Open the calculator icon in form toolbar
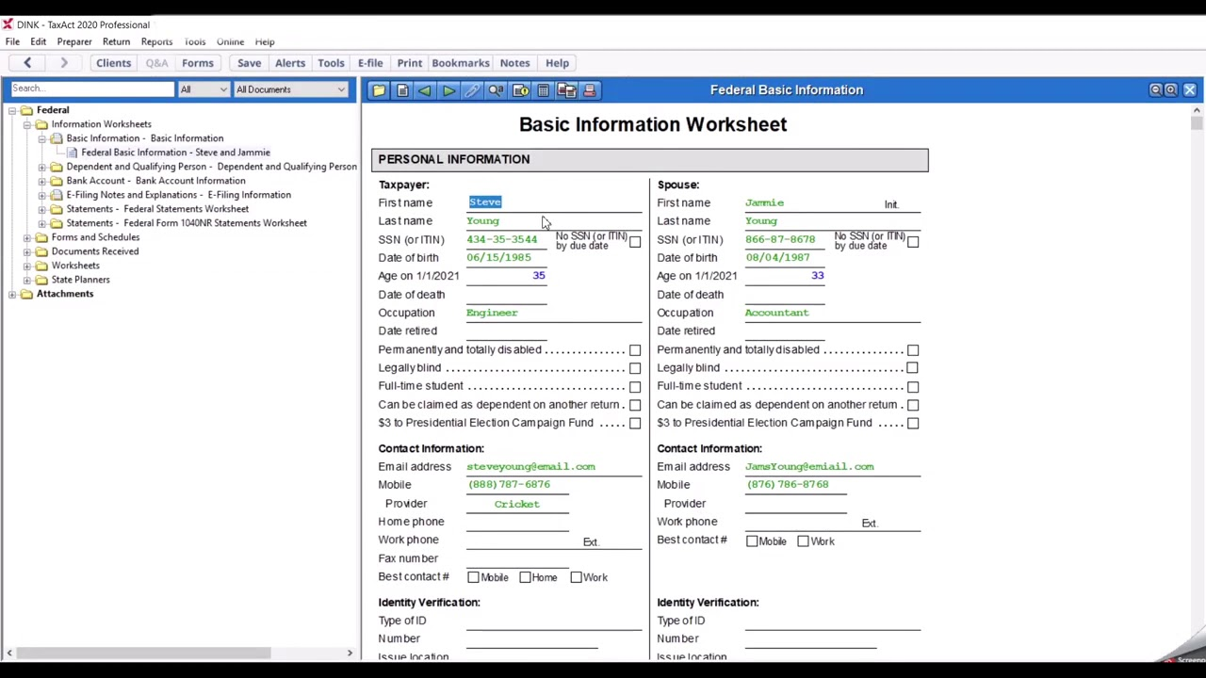1206x678 pixels. click(544, 90)
